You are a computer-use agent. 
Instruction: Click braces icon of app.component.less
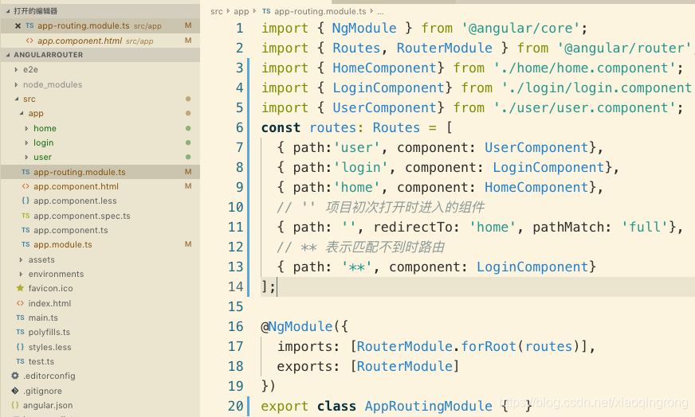tap(26, 201)
